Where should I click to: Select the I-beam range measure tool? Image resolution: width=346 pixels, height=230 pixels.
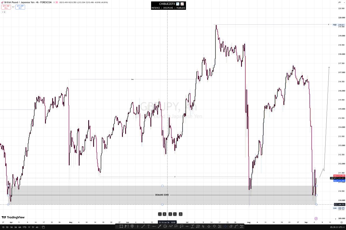[x=192, y=226]
